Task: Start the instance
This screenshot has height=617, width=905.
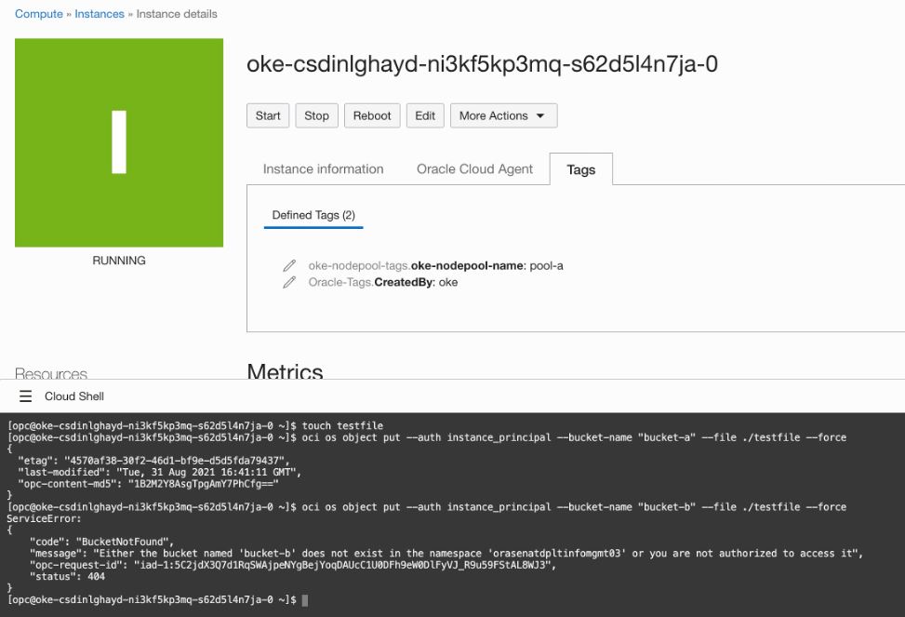Action: pyautogui.click(x=267, y=115)
